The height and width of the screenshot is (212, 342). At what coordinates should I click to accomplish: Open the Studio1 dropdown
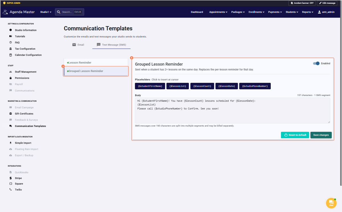tap(46, 12)
